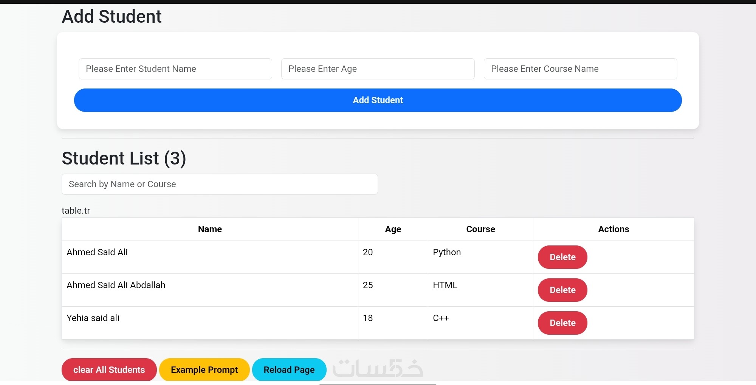Click the Search by Name or Course box
756x385 pixels.
[219, 184]
